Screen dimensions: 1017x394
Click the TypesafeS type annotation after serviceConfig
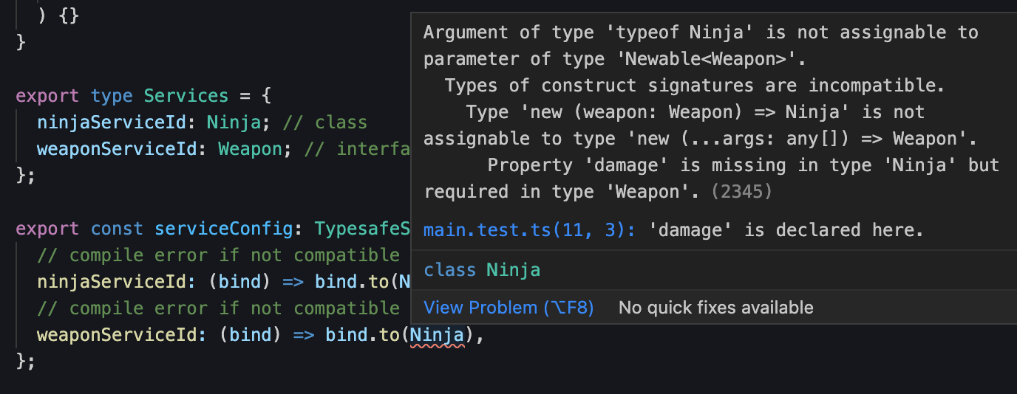[x=362, y=229]
